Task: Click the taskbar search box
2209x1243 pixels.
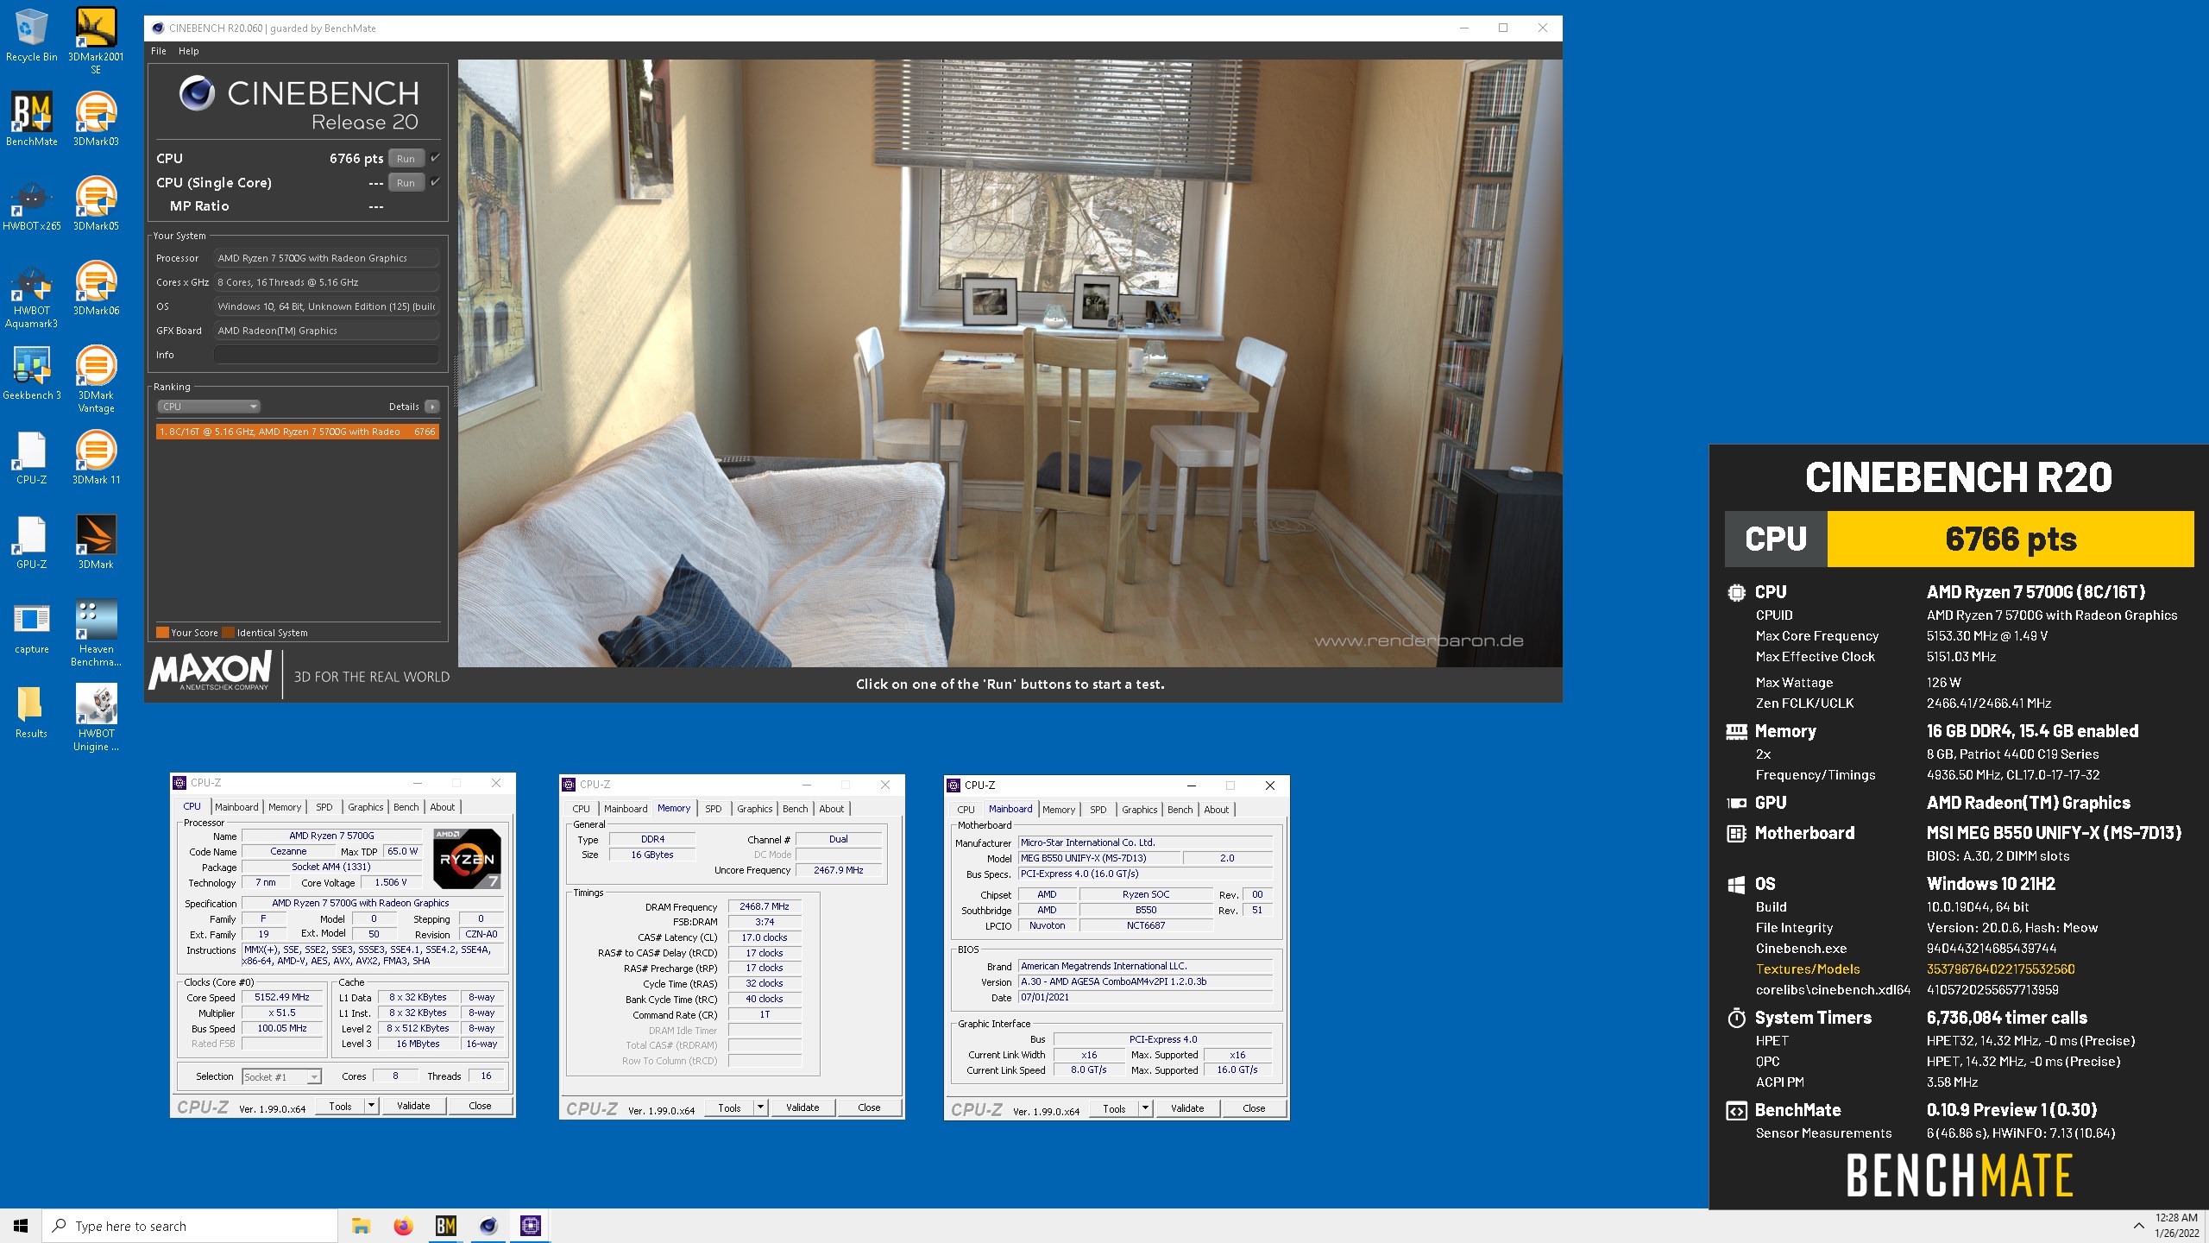Action: pyautogui.click(x=190, y=1226)
